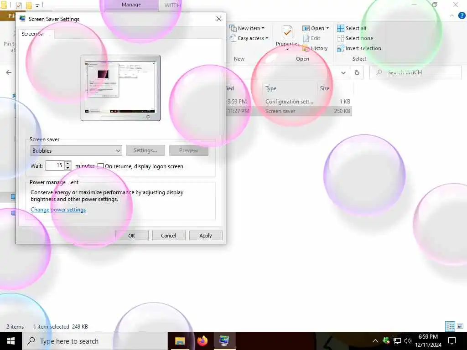Click inside the Wait minutes field
The width and height of the screenshot is (467, 350).
(55, 165)
